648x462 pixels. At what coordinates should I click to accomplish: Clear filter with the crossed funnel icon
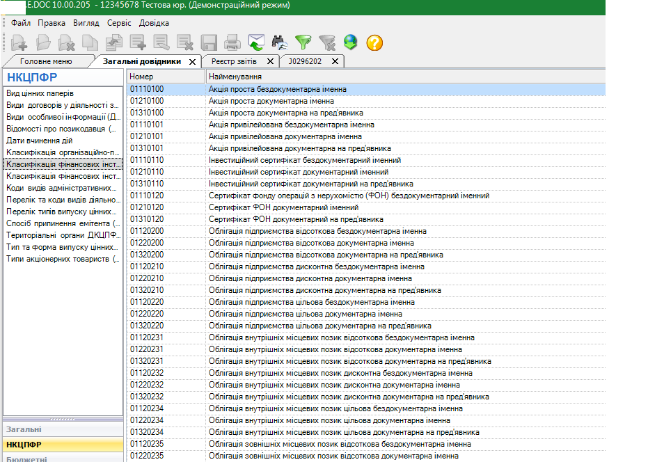coord(326,43)
